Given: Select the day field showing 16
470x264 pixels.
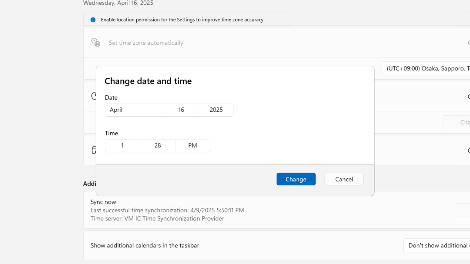Looking at the screenshot, I should click(x=181, y=110).
